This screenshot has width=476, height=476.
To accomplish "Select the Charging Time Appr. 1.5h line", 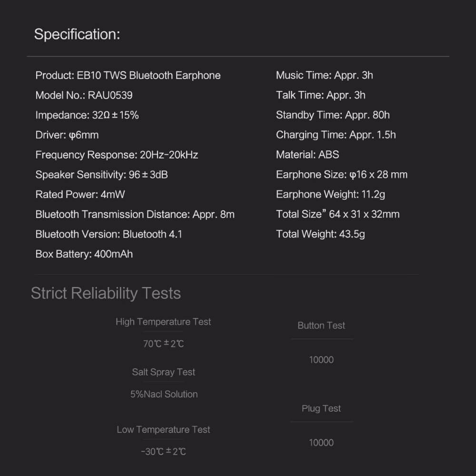I will pos(336,135).
